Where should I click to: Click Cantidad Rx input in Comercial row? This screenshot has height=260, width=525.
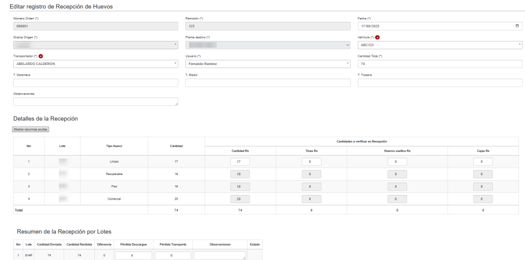point(240,199)
